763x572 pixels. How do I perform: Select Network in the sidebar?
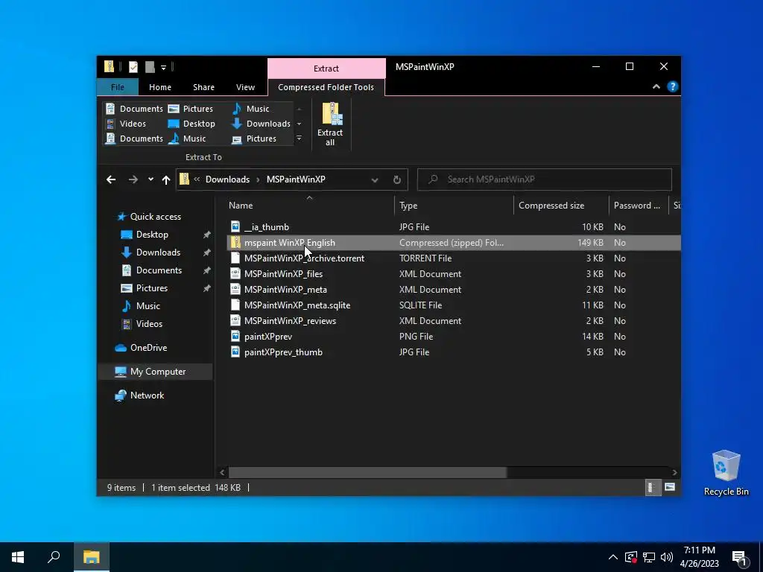[147, 395]
